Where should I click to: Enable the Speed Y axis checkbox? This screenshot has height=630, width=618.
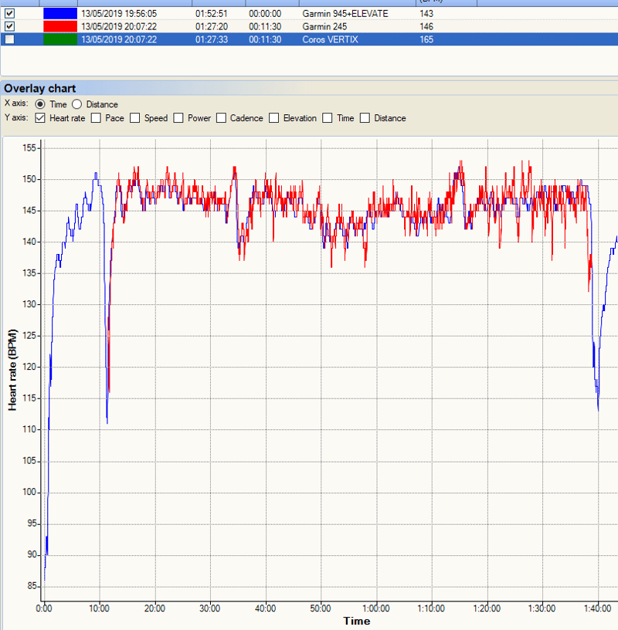[x=134, y=118]
